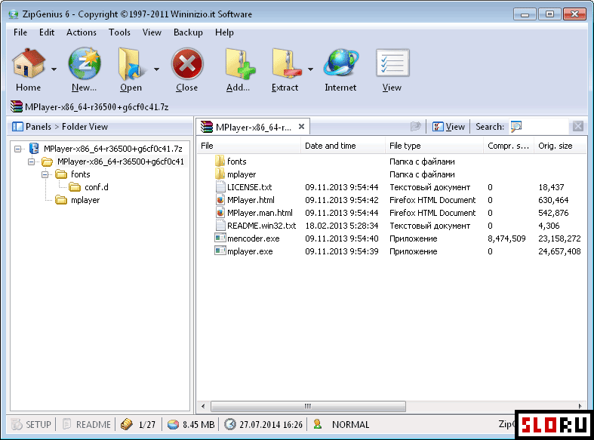The height and width of the screenshot is (440, 594).
Task: Click Panels icon in Folder View header
Action: [x=17, y=127]
